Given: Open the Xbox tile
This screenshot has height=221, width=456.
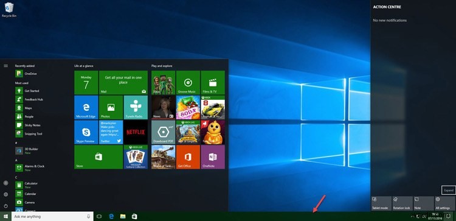Looking at the screenshot, I should tap(163, 82).
